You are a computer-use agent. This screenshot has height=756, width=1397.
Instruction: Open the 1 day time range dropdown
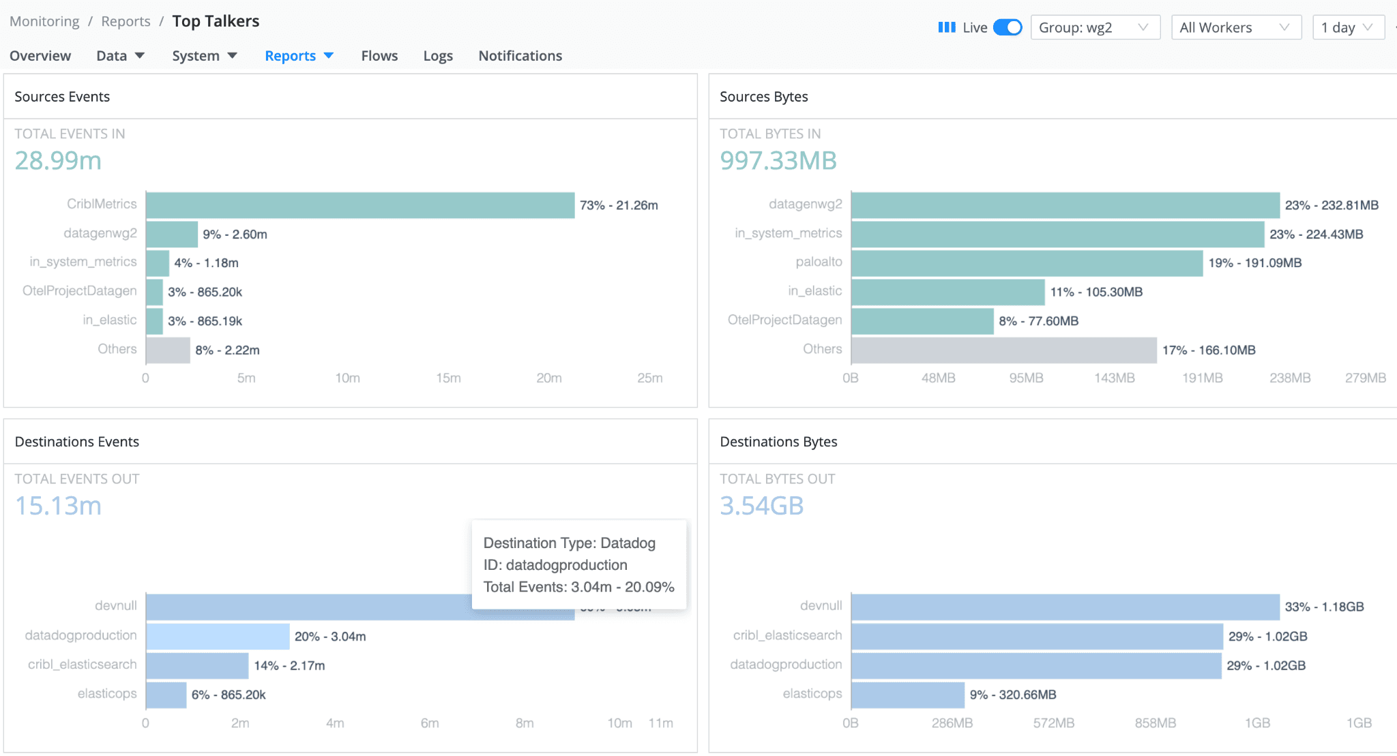[x=1347, y=27]
